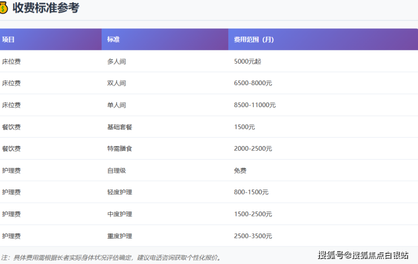Click the 收费标准参考 heading text
The width and height of the screenshot is (418, 264).
pos(46,8)
